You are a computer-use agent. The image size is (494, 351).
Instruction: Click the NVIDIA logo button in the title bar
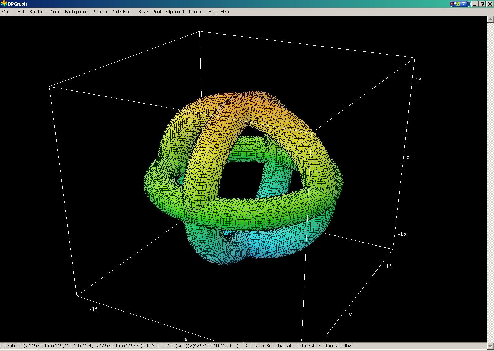pos(457,4)
